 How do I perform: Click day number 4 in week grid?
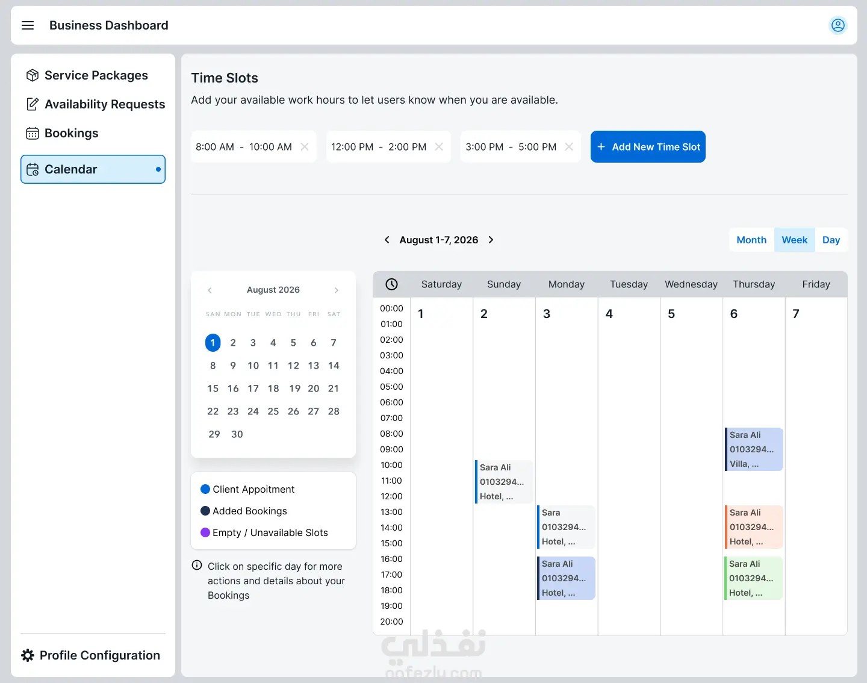[x=609, y=314]
